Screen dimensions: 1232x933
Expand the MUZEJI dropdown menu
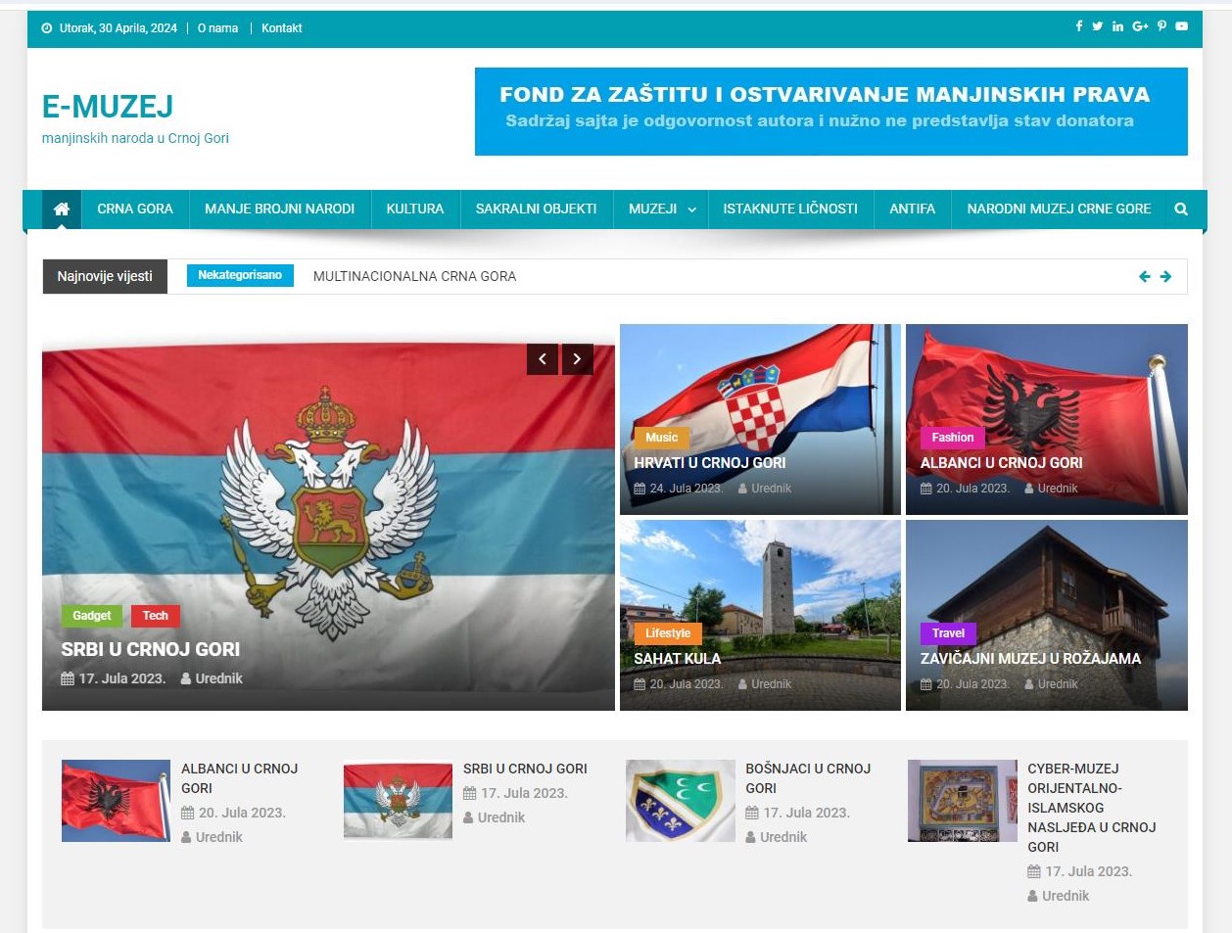pos(661,209)
